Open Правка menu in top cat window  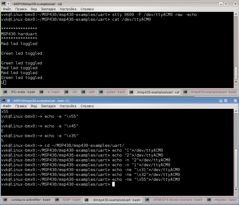21,9
